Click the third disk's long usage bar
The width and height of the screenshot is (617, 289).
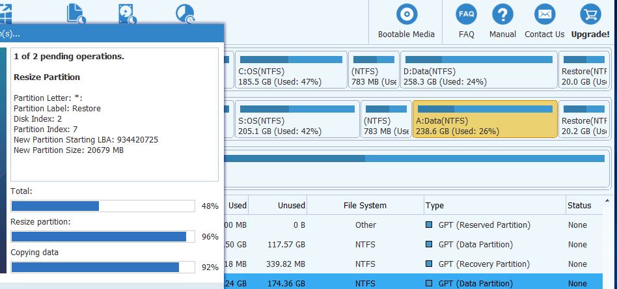tap(414, 158)
